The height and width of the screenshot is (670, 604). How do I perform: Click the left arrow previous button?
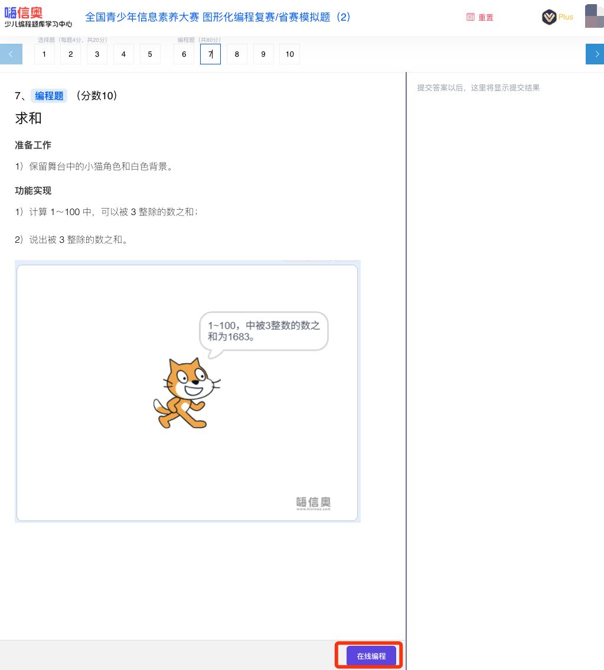(x=11, y=54)
